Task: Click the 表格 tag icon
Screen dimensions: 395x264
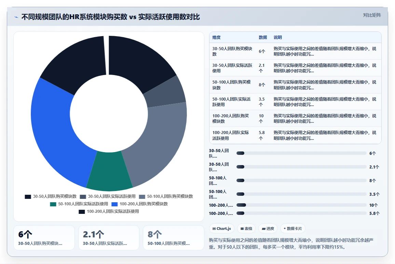Action: click(x=242, y=229)
